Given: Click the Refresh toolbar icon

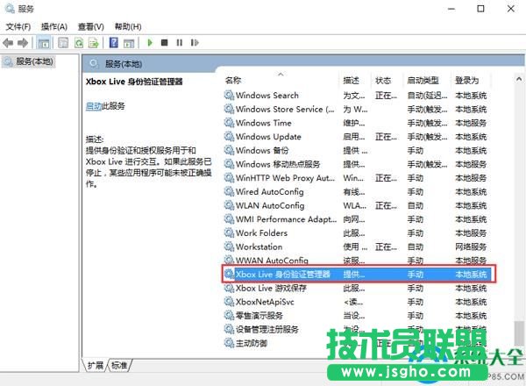Looking at the screenshot, I should coord(79,42).
